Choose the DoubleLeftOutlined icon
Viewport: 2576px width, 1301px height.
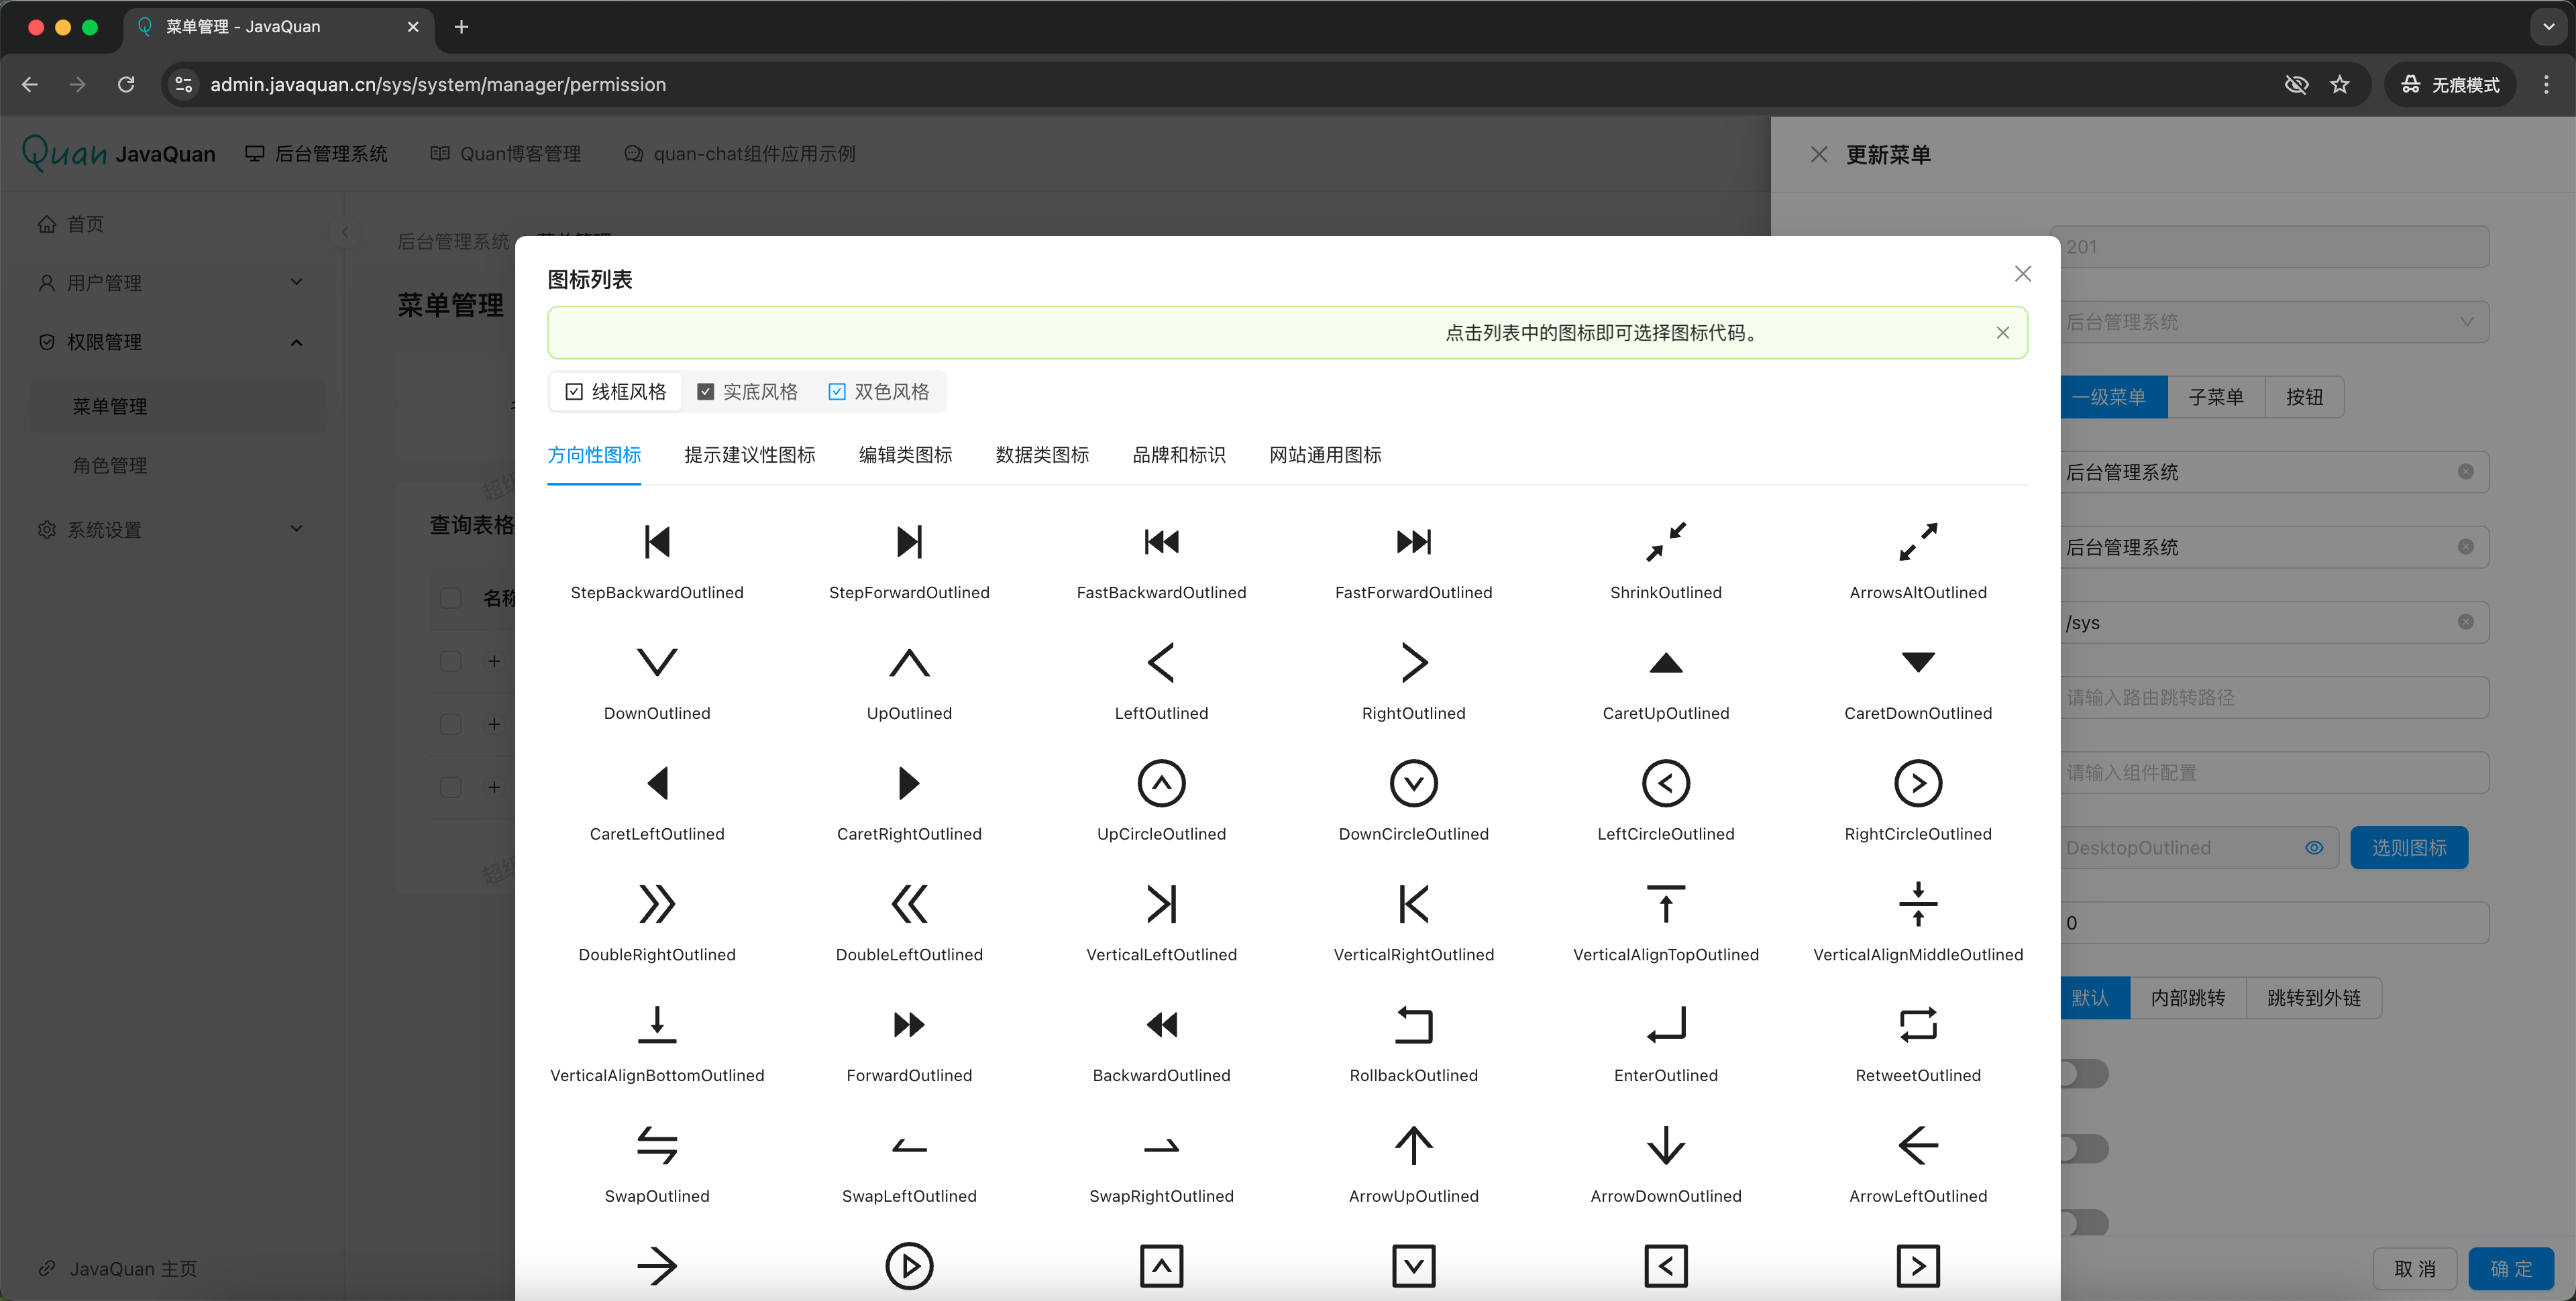[909, 904]
